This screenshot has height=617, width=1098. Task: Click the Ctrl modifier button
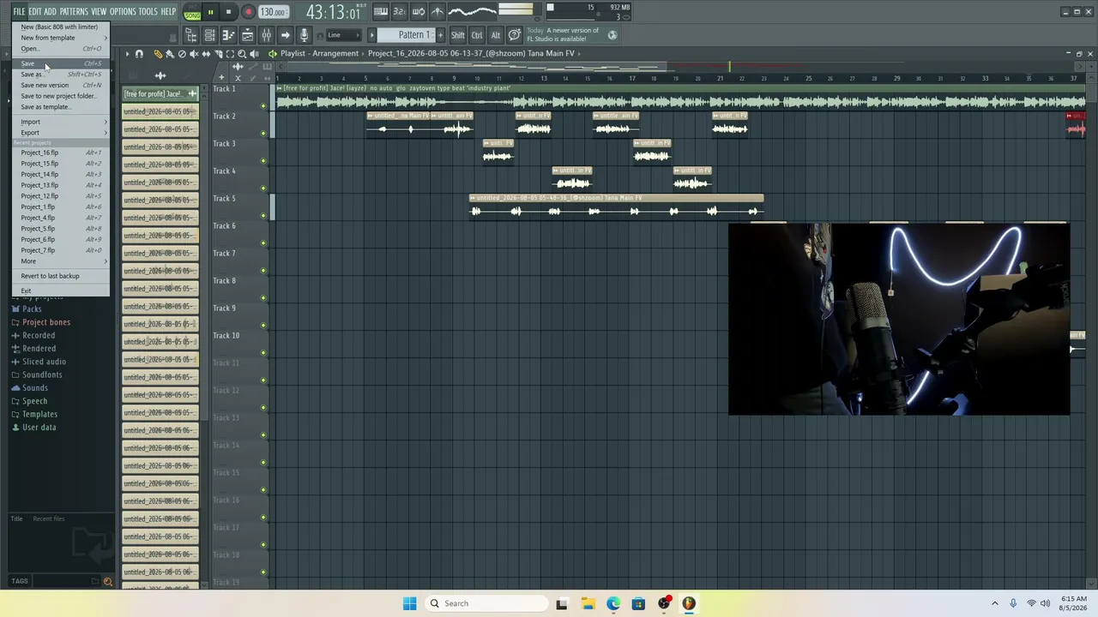tap(477, 35)
